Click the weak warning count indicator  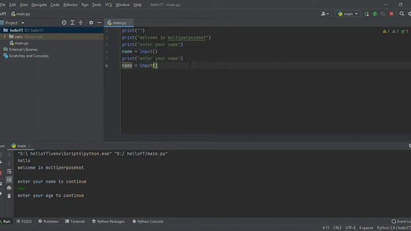tap(396, 31)
